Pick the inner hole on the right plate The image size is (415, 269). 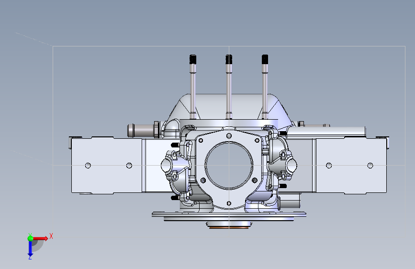pyautogui.click(x=329, y=166)
